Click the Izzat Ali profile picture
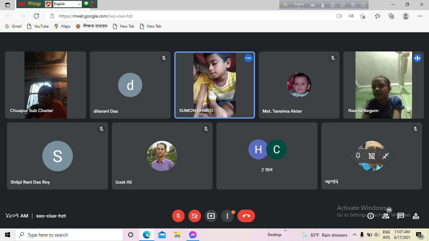 click(162, 156)
